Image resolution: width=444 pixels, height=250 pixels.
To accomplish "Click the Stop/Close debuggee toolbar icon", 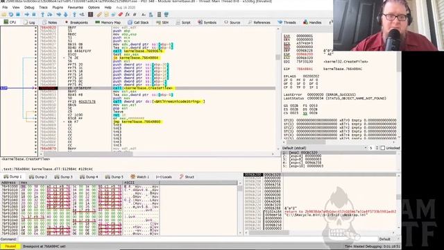I will coord(18,14).
